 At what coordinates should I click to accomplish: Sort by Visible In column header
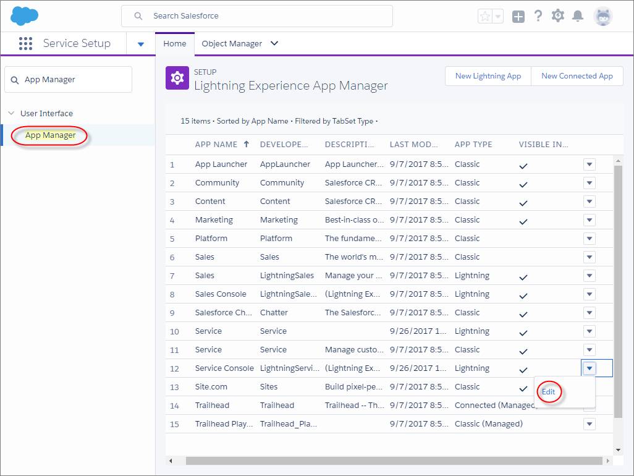543,145
